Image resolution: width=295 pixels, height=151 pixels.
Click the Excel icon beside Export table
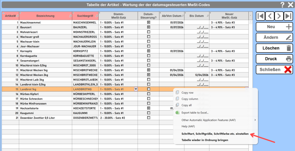177,113
